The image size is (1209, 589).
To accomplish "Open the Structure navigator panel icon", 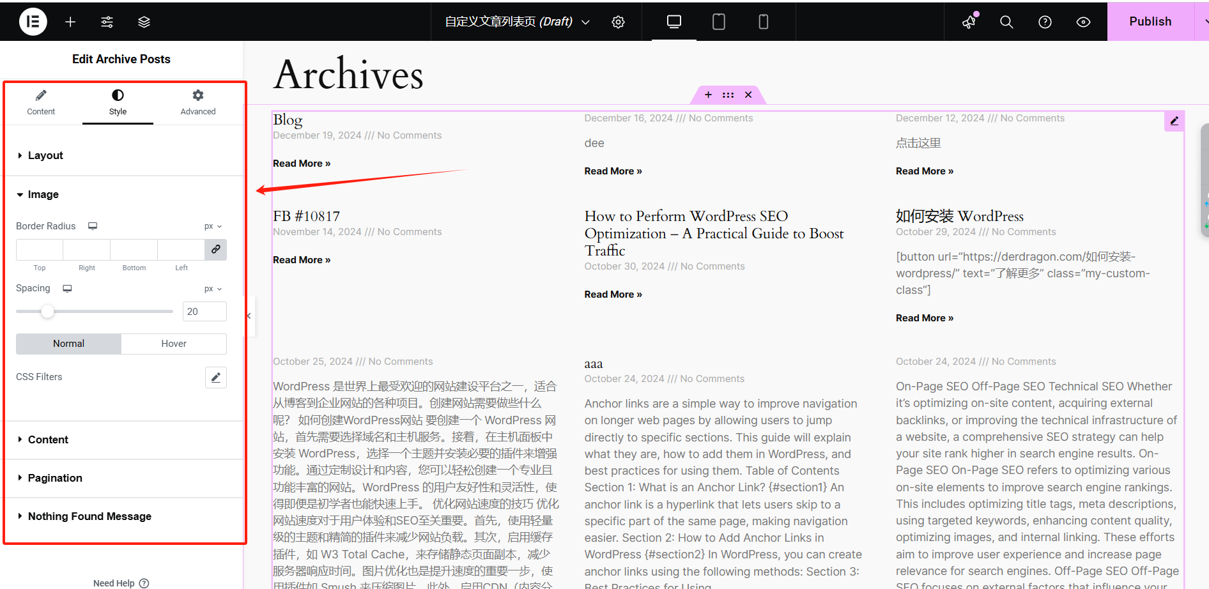I will point(144,21).
